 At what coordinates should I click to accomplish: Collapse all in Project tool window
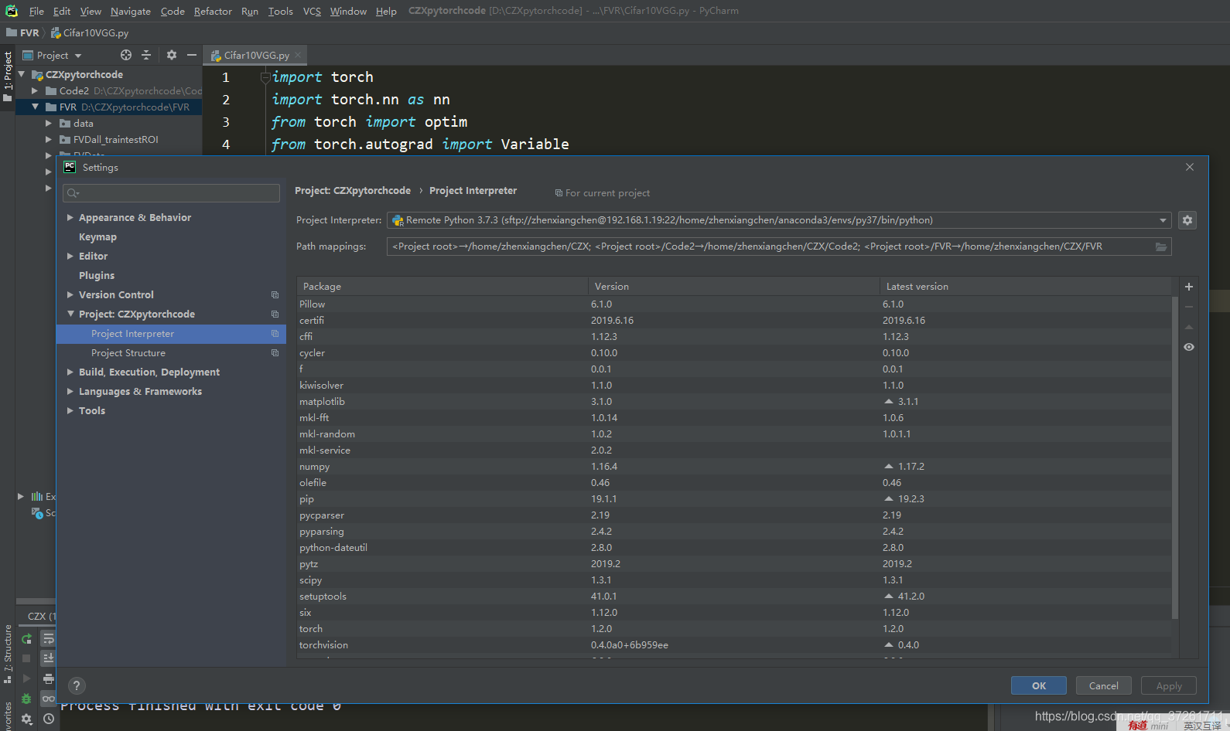point(146,55)
